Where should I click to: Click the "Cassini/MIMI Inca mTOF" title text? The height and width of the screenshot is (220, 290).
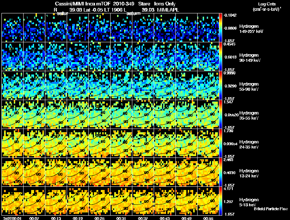83,4
